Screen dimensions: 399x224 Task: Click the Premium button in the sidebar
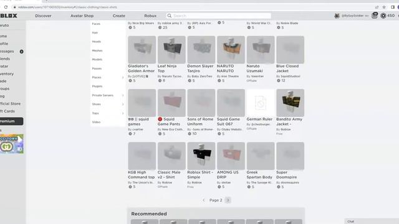point(11,121)
